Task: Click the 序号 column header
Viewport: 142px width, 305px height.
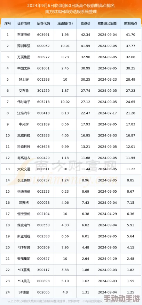Action: (8, 24)
